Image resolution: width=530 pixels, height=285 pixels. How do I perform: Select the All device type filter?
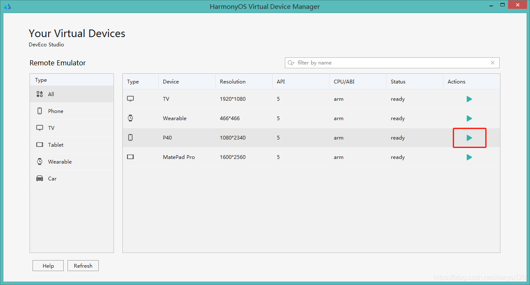tap(72, 94)
